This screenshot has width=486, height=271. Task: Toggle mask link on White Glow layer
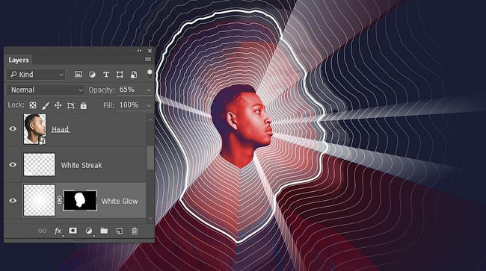[59, 201]
